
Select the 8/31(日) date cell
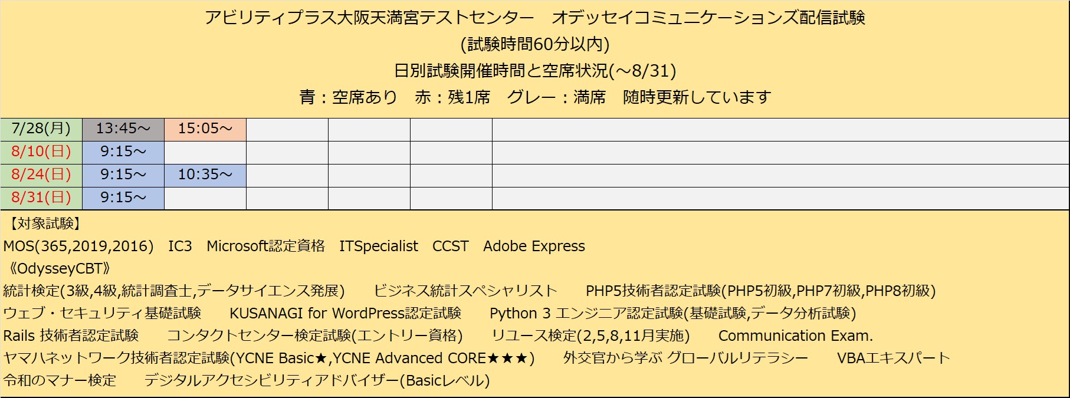click(41, 198)
